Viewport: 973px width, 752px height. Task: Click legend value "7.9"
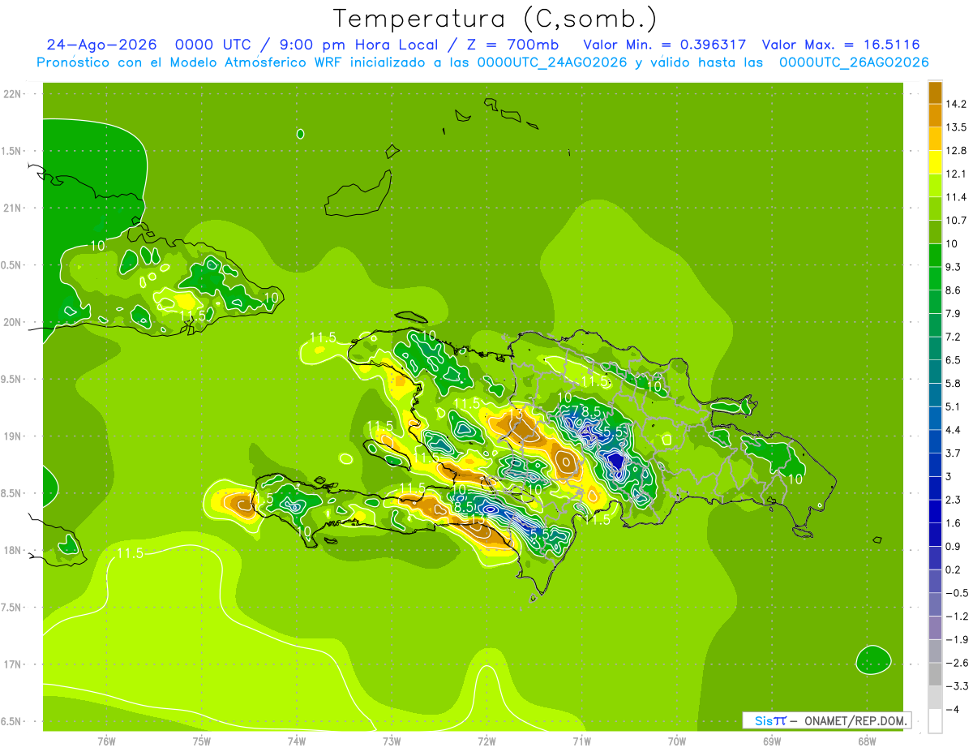(x=954, y=314)
